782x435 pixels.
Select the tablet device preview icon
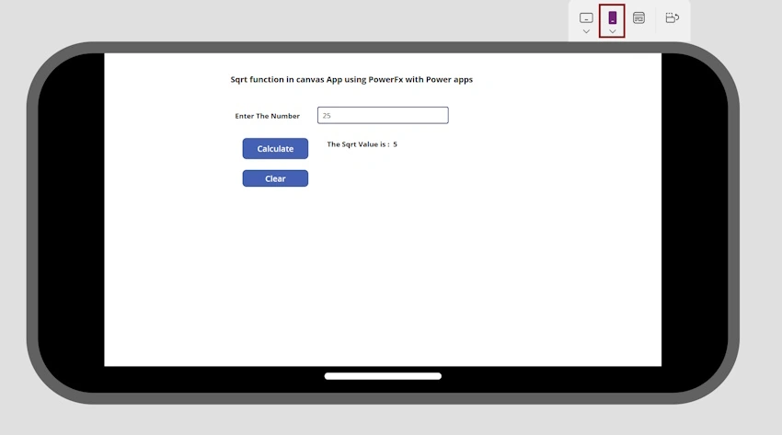pos(586,18)
